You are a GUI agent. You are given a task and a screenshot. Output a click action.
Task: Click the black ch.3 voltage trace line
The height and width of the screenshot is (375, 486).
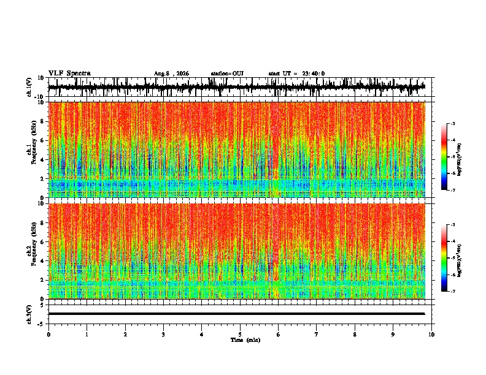(236, 314)
